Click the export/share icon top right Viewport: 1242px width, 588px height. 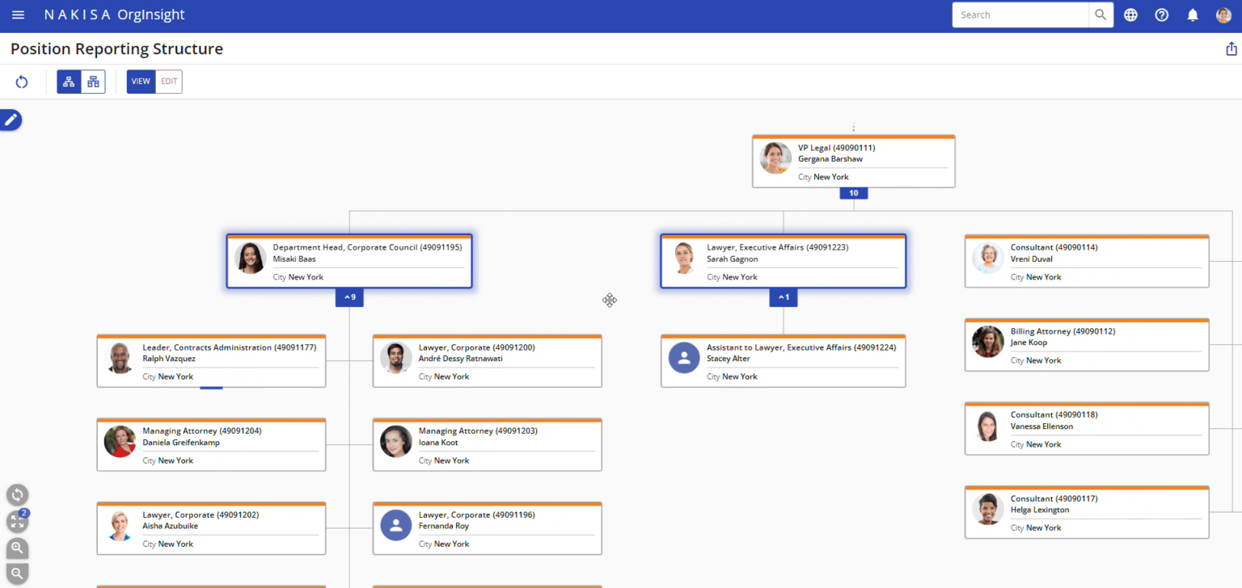click(x=1231, y=48)
